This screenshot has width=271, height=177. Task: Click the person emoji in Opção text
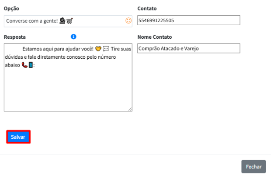[x=63, y=20]
